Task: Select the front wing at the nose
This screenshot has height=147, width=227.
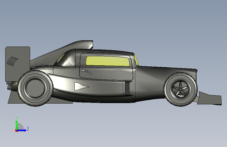Action: coord(209,99)
